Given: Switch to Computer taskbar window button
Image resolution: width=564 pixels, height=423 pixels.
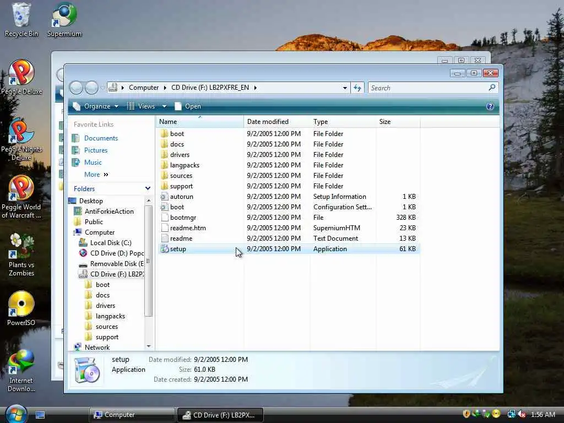Looking at the screenshot, I should pyautogui.click(x=132, y=415).
